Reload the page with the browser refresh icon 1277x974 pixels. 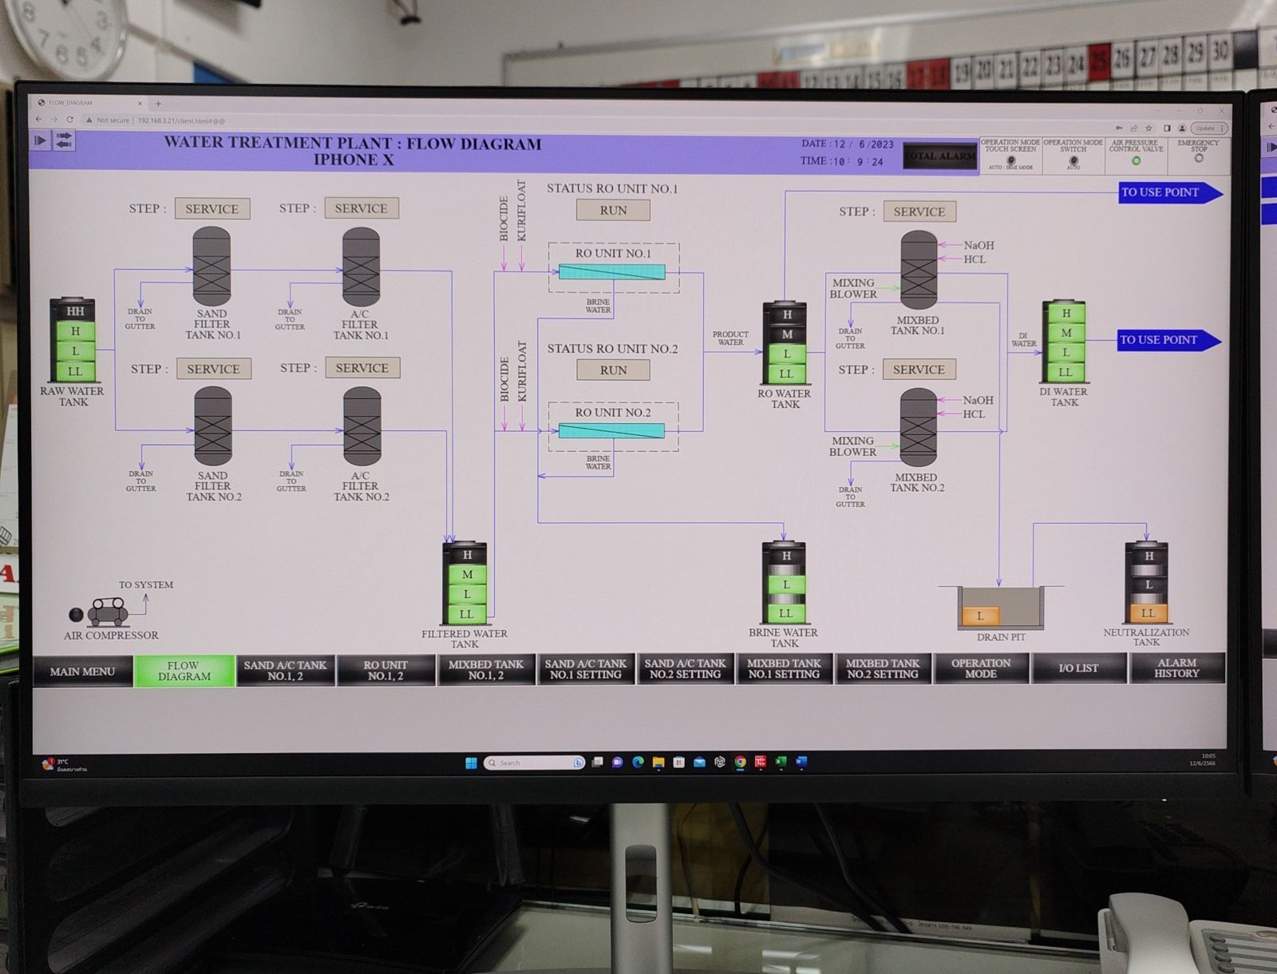click(x=70, y=120)
